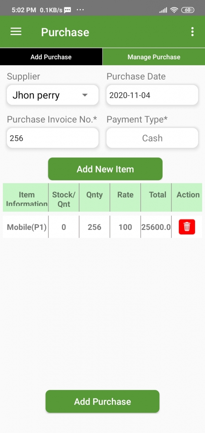Tap the Mobile(P1) item cell
This screenshot has height=433, width=205.
pyautogui.click(x=27, y=227)
